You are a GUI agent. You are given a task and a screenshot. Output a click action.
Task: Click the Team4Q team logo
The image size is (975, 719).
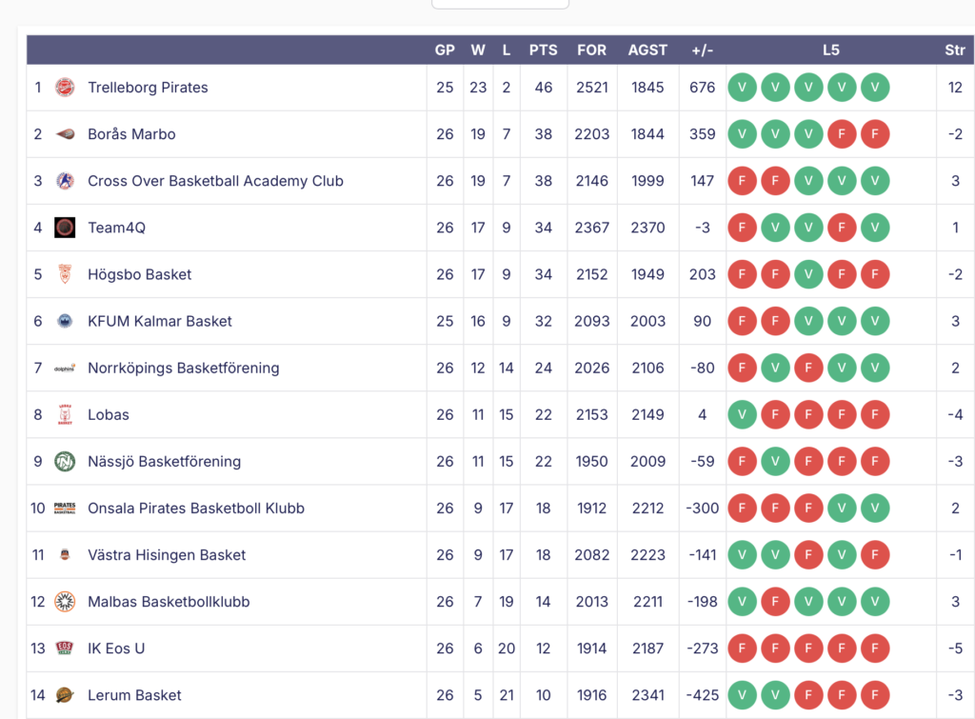pyautogui.click(x=65, y=228)
